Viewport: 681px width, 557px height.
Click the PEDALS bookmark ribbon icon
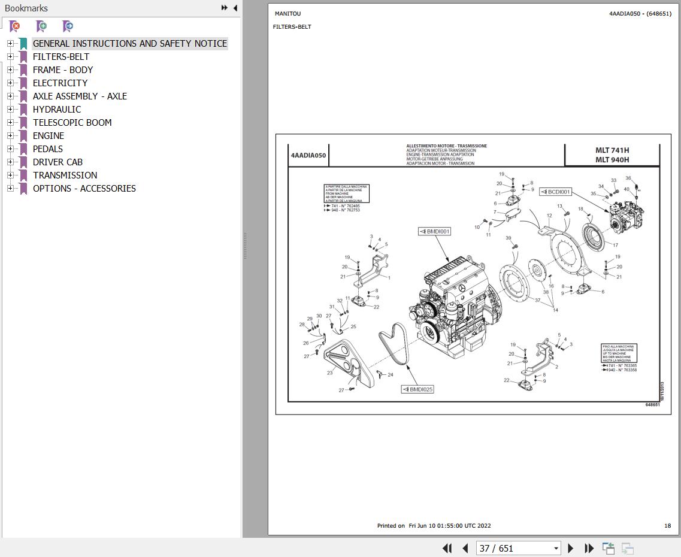(x=23, y=149)
